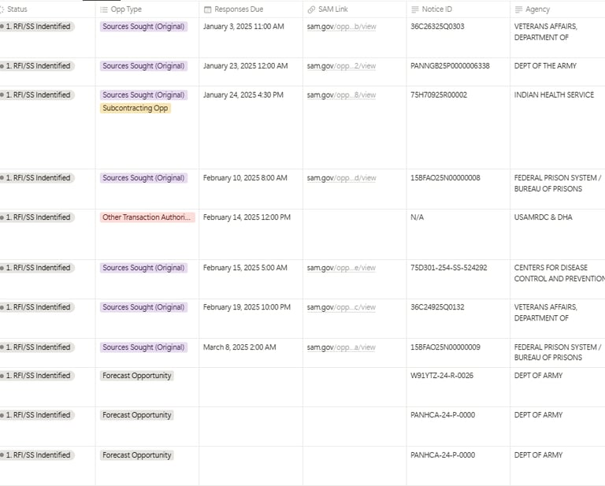Click Forecast Opportunity tag for W91YTZ-24-R-0026

pyautogui.click(x=137, y=376)
